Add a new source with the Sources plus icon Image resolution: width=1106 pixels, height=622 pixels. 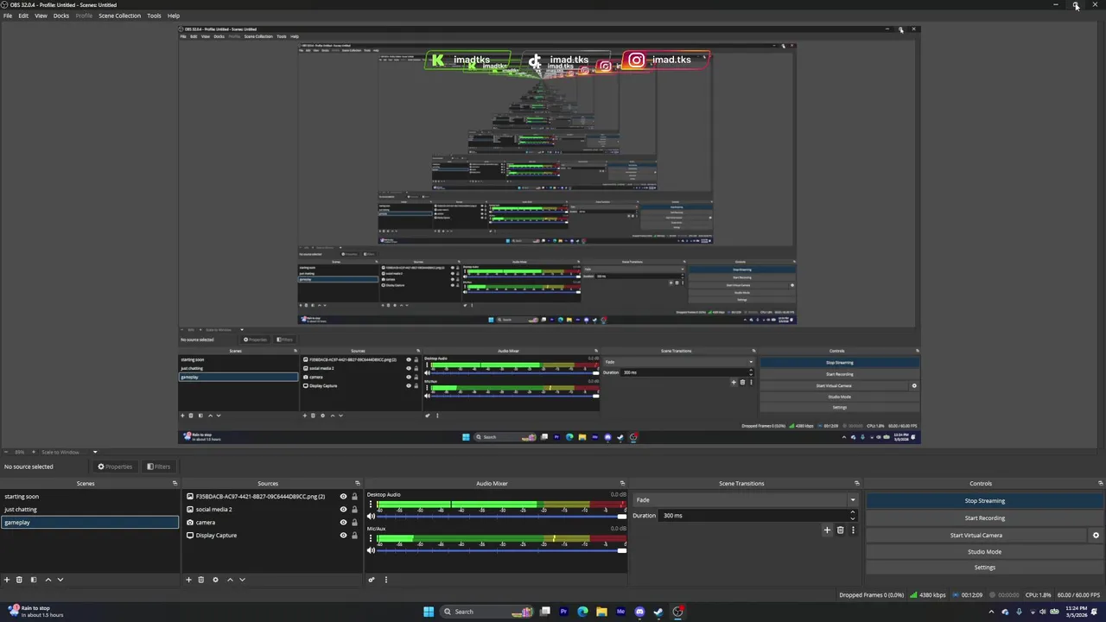tap(188, 580)
